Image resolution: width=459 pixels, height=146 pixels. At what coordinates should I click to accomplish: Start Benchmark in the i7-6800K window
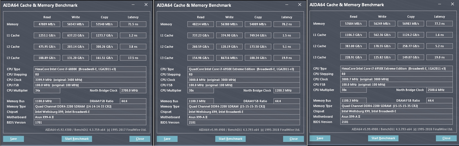77,139
